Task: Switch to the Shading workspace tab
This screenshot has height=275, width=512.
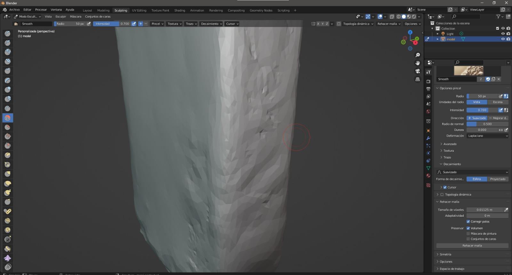Action: pyautogui.click(x=180, y=10)
